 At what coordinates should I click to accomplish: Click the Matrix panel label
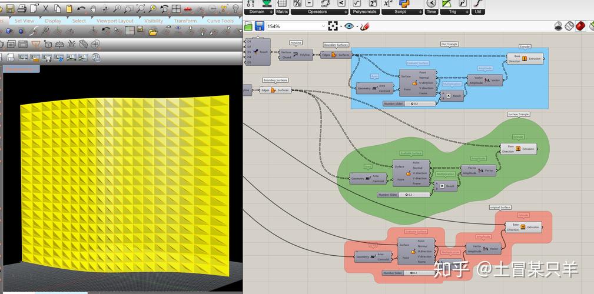[x=282, y=12]
